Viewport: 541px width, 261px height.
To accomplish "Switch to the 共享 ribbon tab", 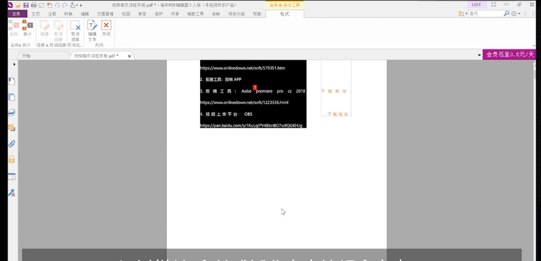I will click(175, 14).
